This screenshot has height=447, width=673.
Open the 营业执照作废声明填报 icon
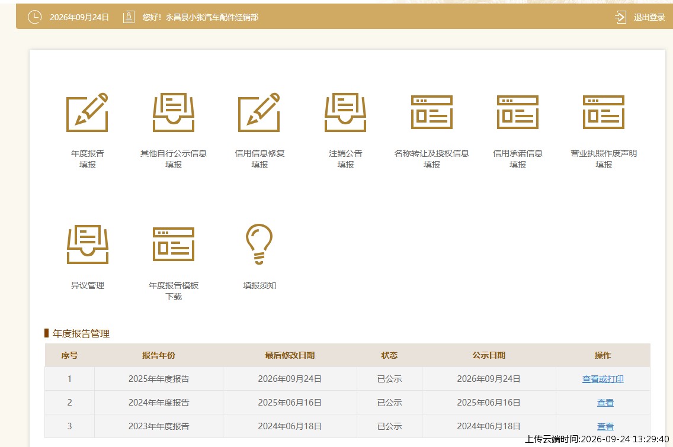click(604, 112)
